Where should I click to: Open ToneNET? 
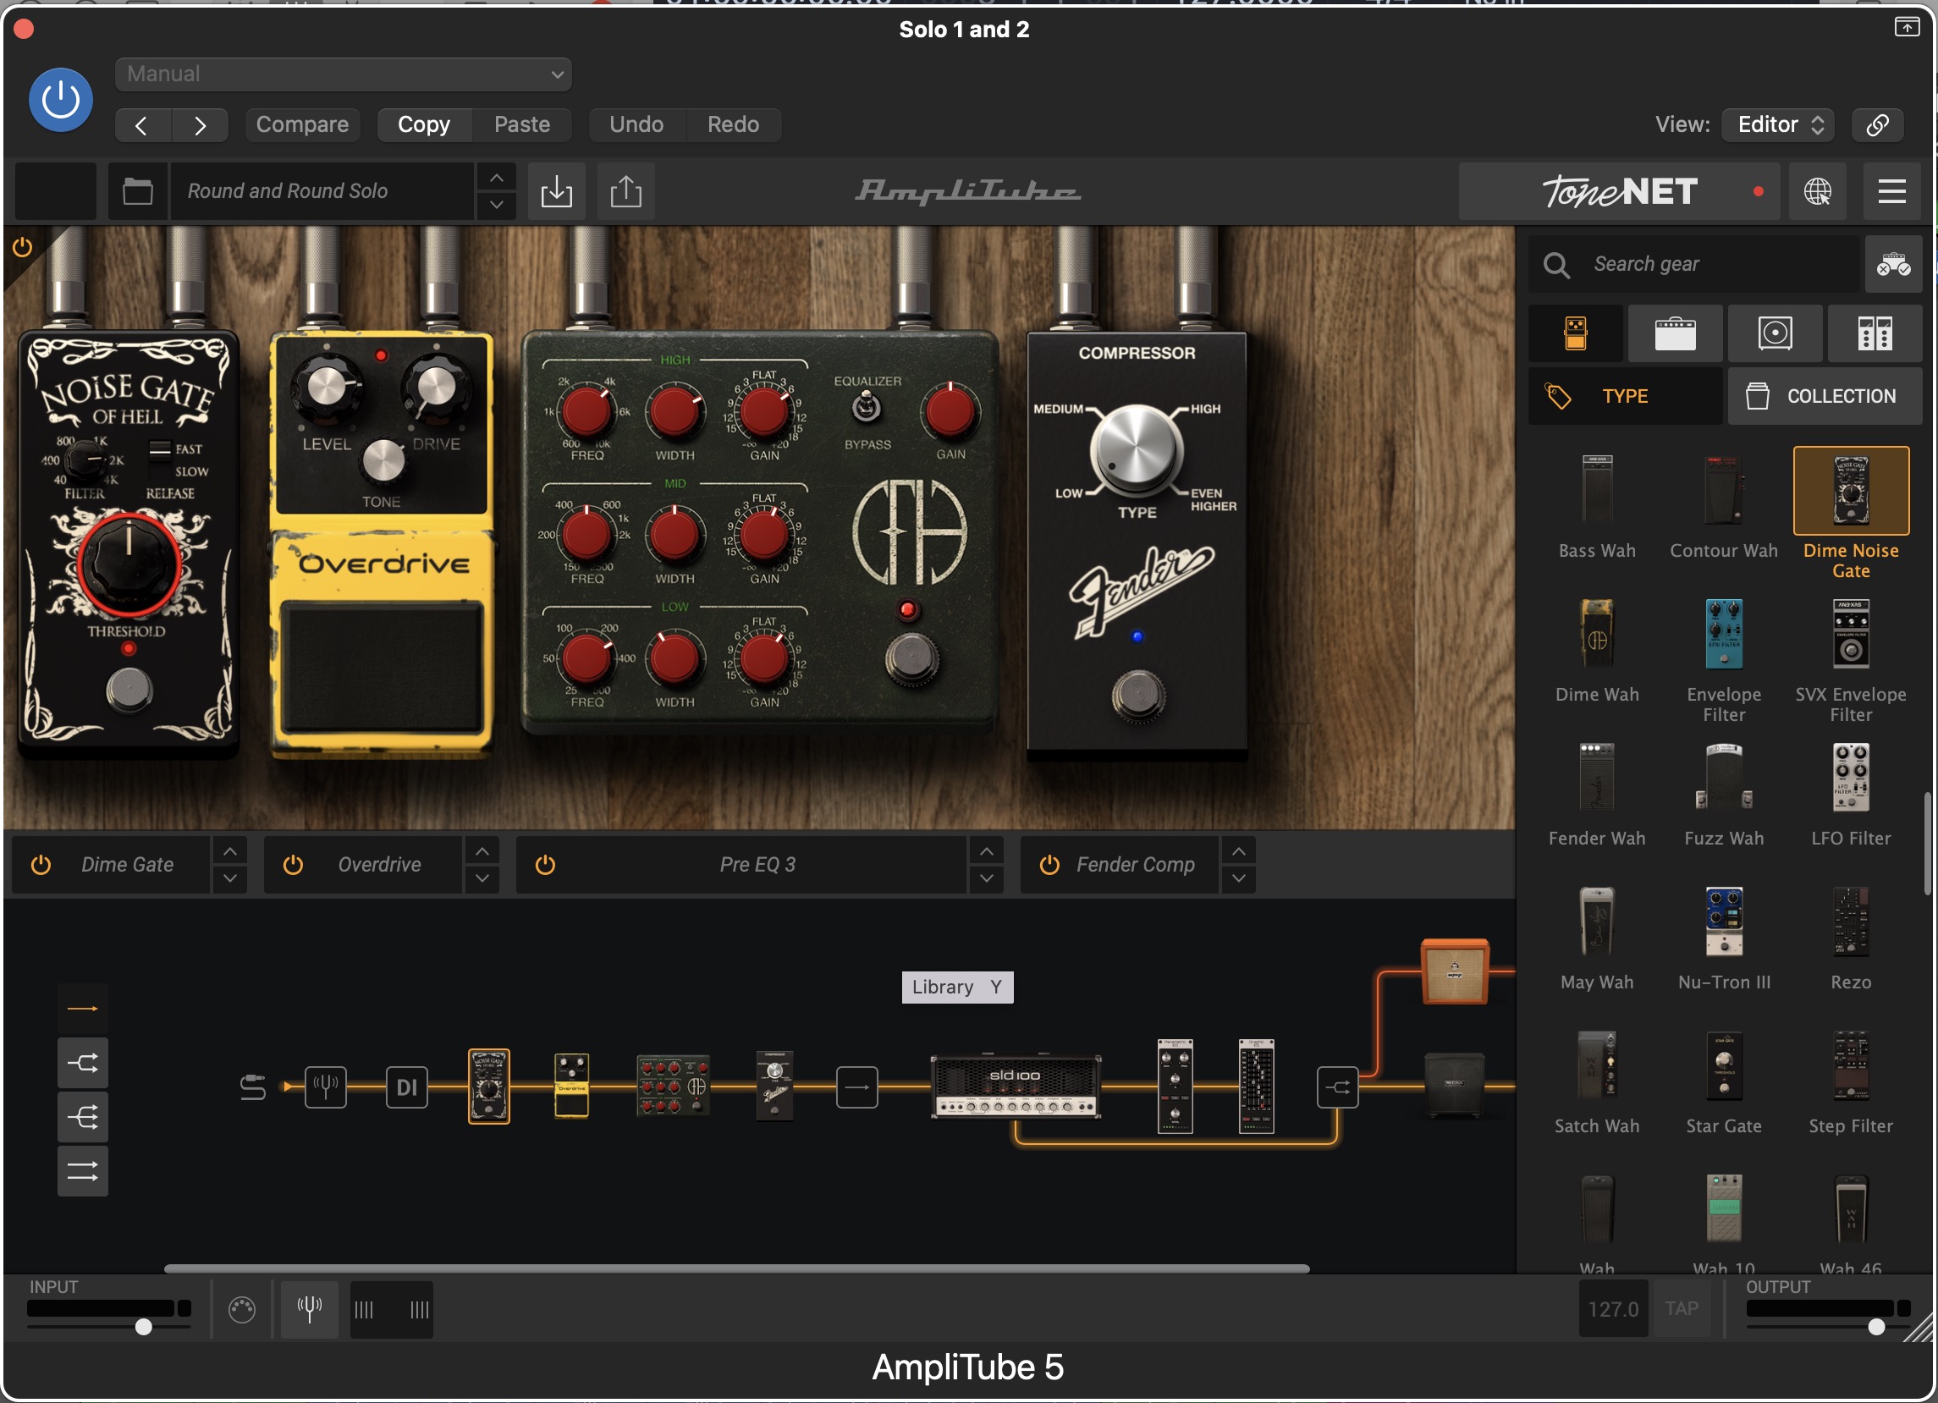point(1619,191)
